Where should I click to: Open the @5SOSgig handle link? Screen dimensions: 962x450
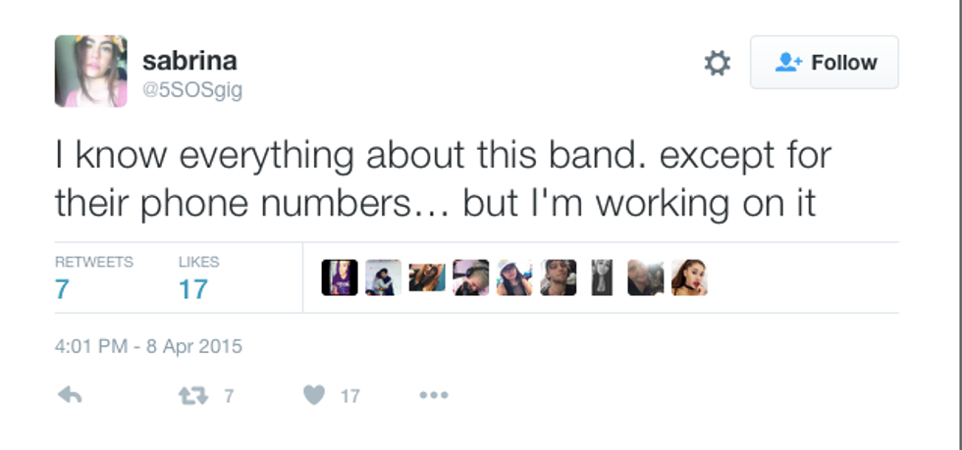(x=192, y=90)
